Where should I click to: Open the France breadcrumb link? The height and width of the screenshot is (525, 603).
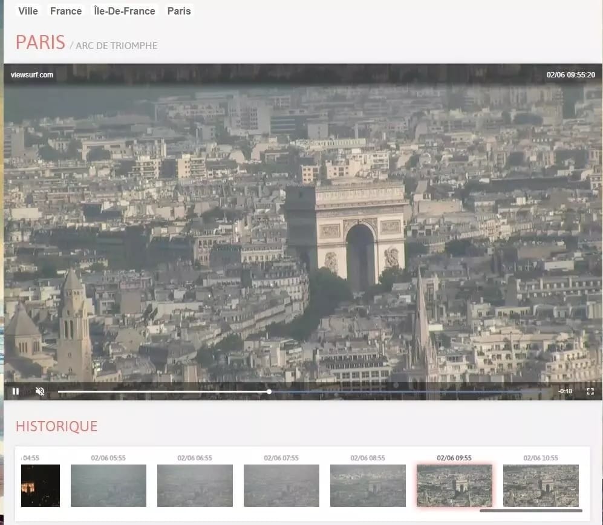click(x=66, y=11)
